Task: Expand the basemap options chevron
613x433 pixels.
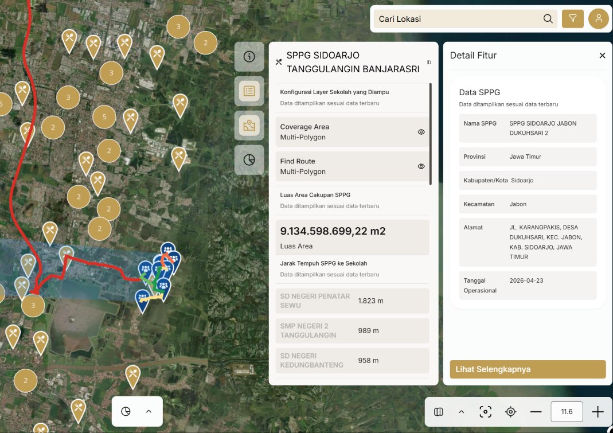Action: click(461, 411)
